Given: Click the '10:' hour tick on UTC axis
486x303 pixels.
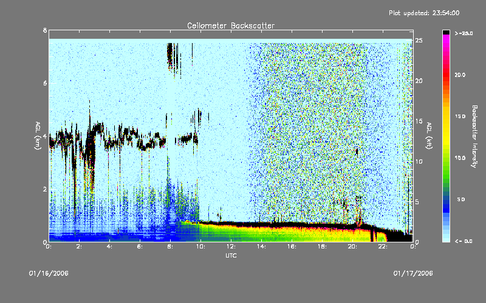Looking at the screenshot, I should (x=201, y=247).
